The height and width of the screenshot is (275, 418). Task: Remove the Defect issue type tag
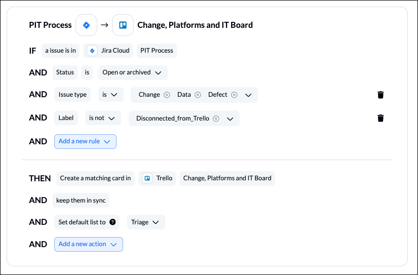click(234, 95)
